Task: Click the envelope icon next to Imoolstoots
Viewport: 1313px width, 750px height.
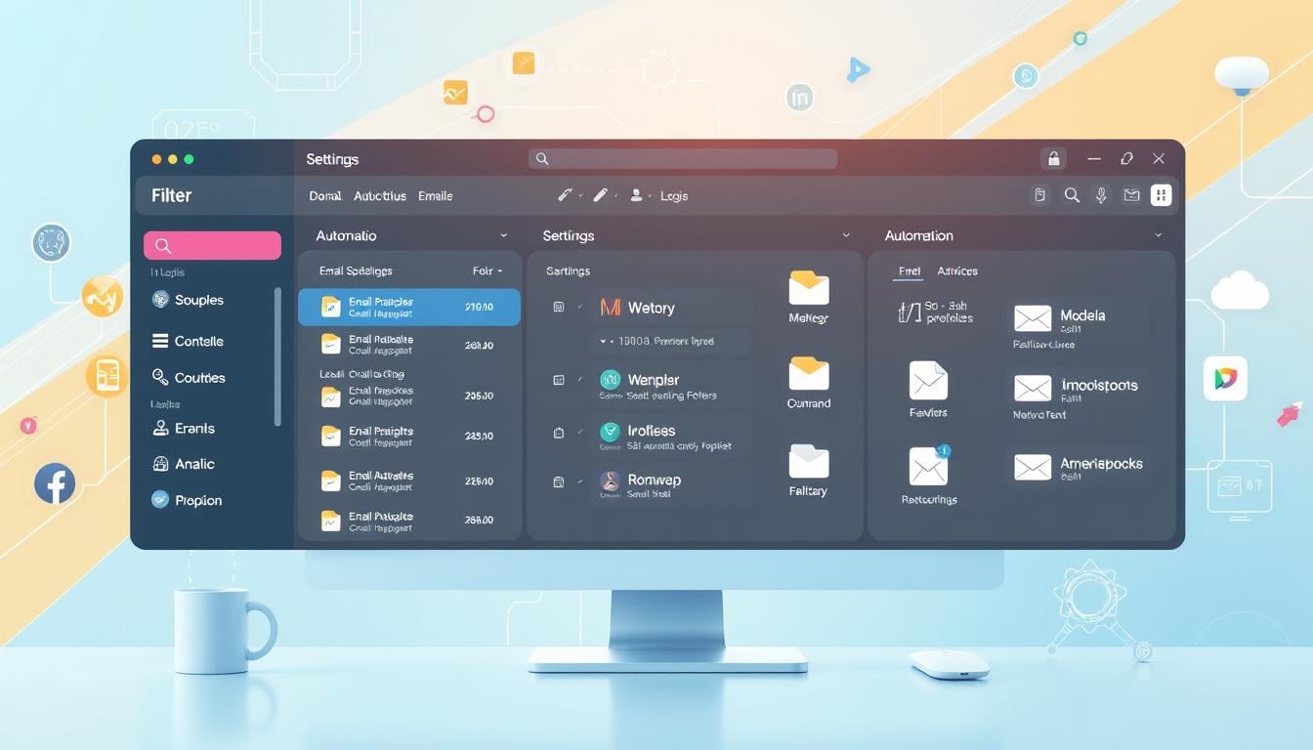Action: (1033, 388)
